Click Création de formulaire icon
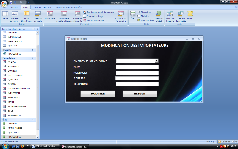The image size is (238, 149). [121, 15]
